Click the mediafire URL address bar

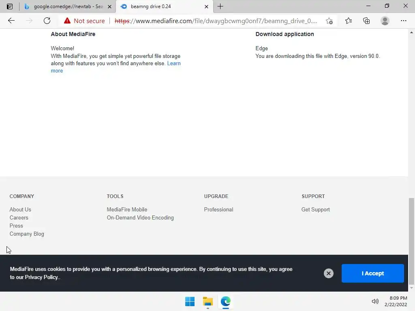click(x=216, y=21)
